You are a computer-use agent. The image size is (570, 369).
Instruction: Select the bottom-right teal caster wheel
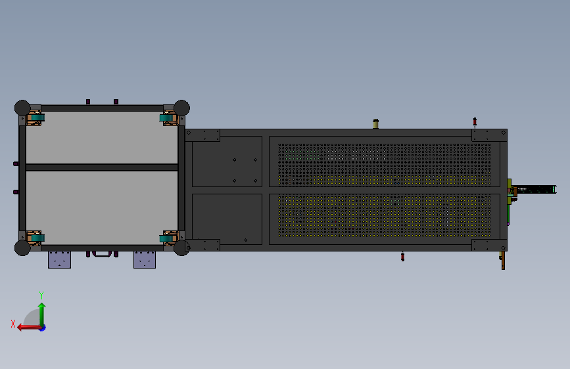click(167, 238)
